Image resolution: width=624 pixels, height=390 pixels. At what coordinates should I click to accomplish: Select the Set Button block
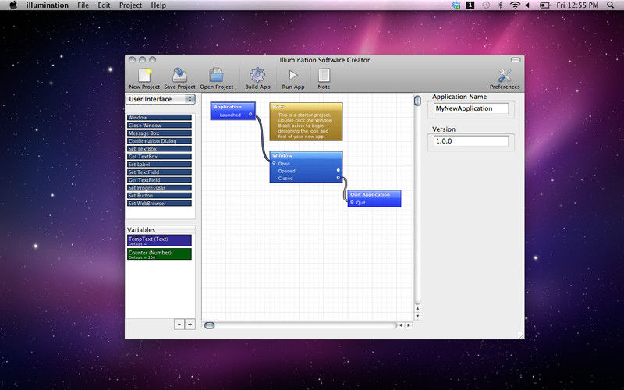pyautogui.click(x=159, y=196)
